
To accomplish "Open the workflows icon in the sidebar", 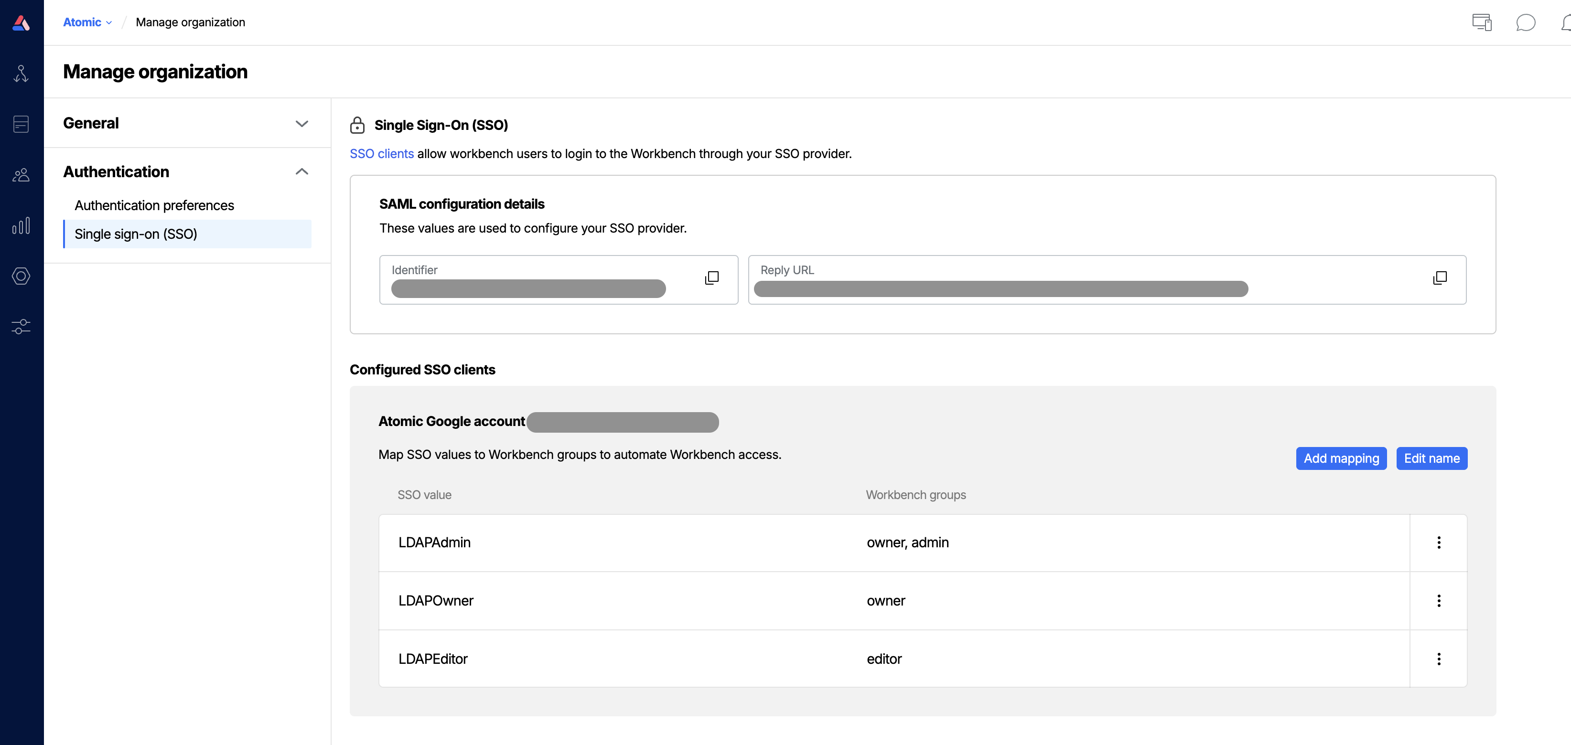I will click(x=21, y=73).
